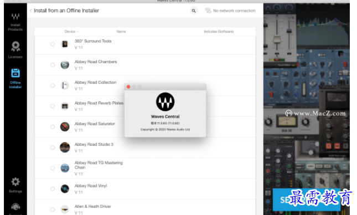The height and width of the screenshot is (215, 357).
Task: Click the Abbey Road Vinyl product icon
Action: click(x=65, y=189)
